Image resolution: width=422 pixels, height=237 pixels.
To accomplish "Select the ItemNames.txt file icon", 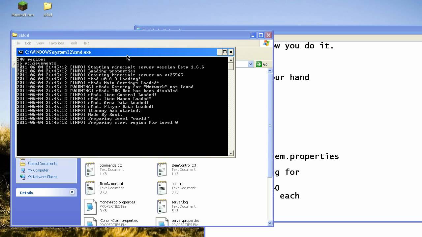I will click(x=90, y=188).
